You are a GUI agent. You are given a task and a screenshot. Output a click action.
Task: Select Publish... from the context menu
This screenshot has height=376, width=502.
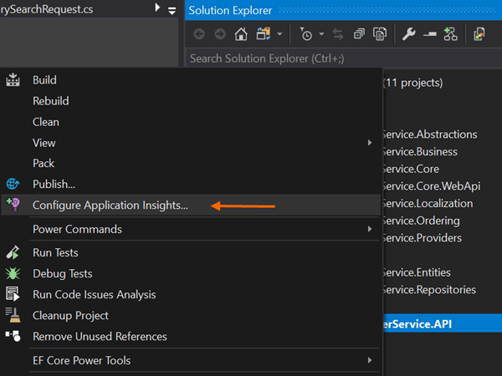(54, 184)
